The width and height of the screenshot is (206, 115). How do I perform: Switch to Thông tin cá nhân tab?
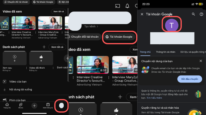point(165,52)
